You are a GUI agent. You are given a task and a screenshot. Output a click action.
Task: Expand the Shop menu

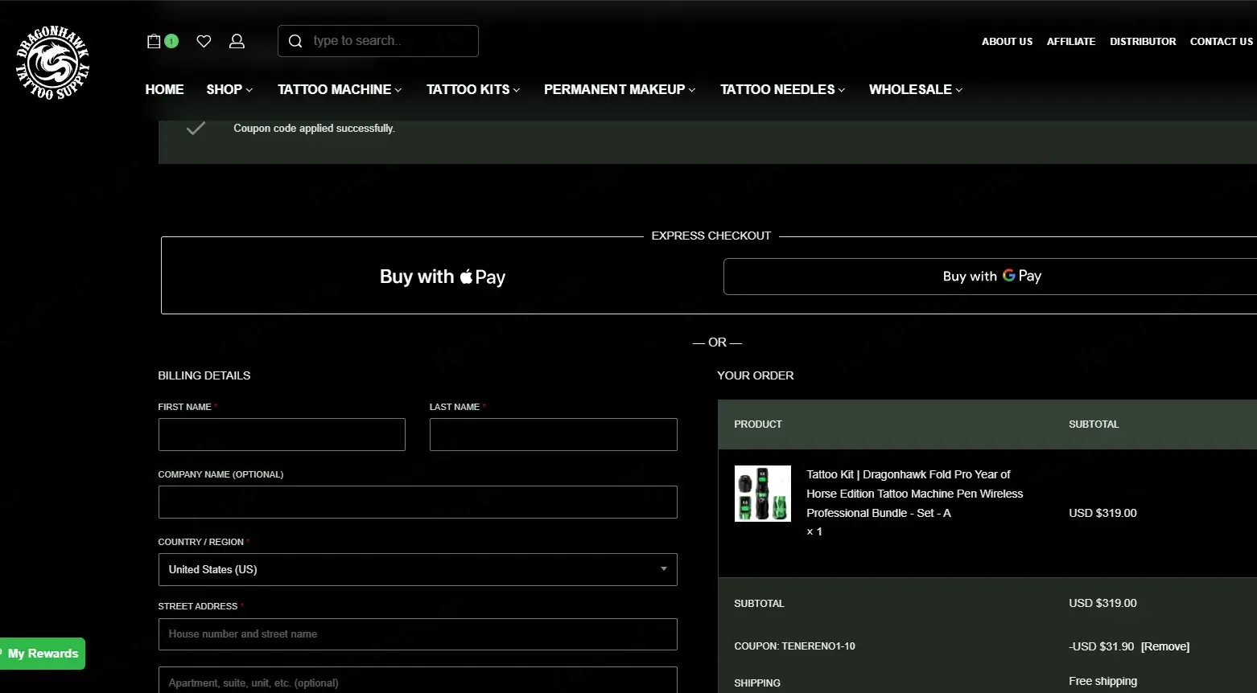coord(229,89)
